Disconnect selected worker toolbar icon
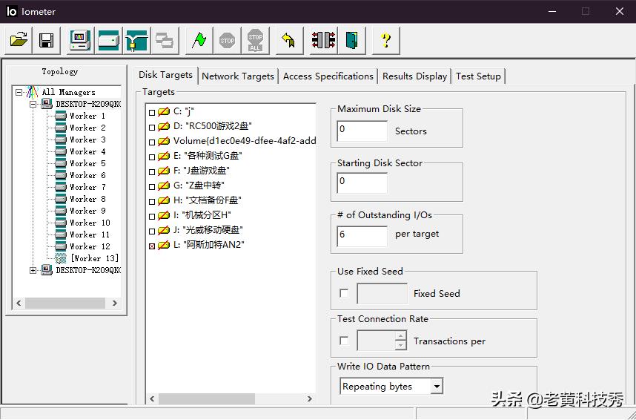Viewport: 636px width, 420px height. (x=323, y=41)
